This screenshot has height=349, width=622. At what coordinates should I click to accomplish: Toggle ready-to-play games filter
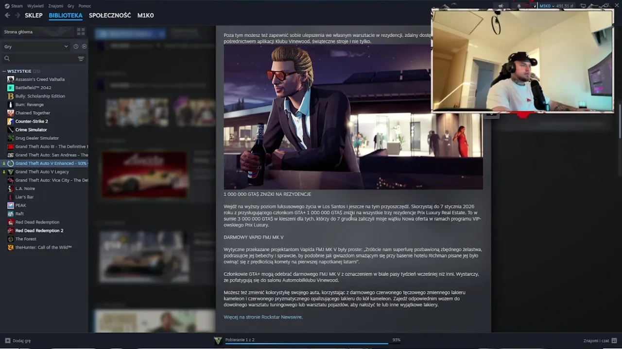[x=84, y=47]
